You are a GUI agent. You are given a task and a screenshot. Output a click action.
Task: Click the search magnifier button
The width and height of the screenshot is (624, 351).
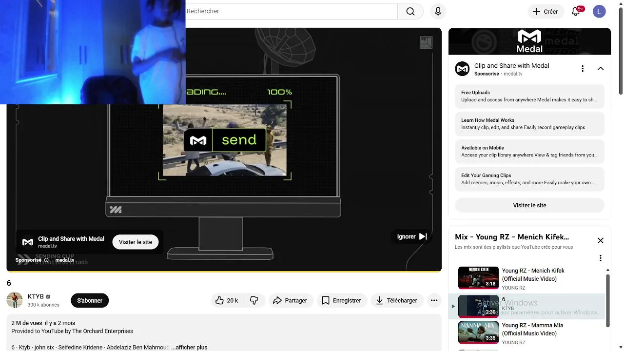(410, 11)
